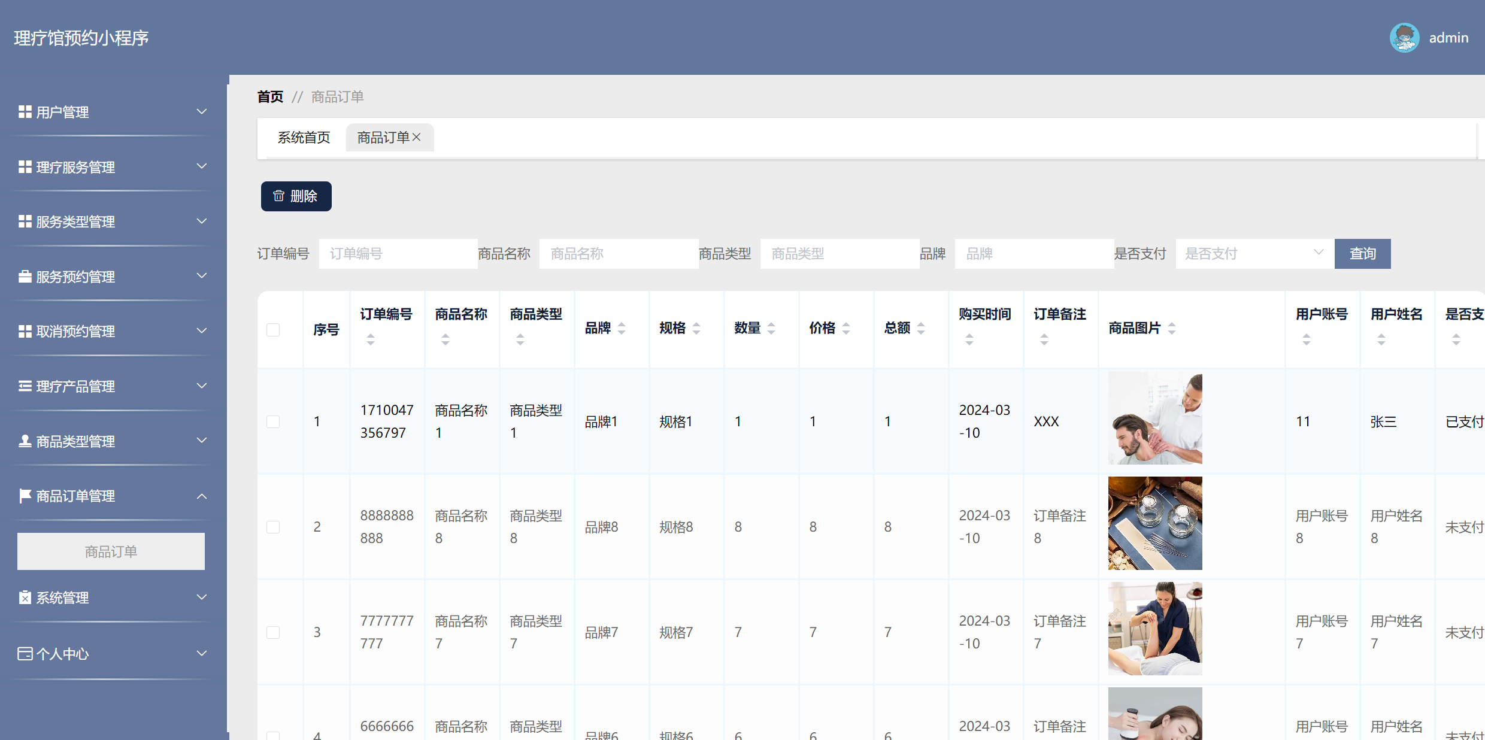Sort by 订单编号 column arrows

[x=371, y=339]
